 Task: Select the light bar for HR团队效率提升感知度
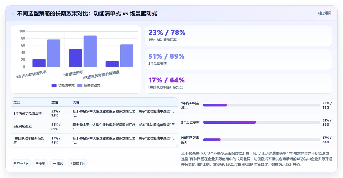(x=127, y=56)
